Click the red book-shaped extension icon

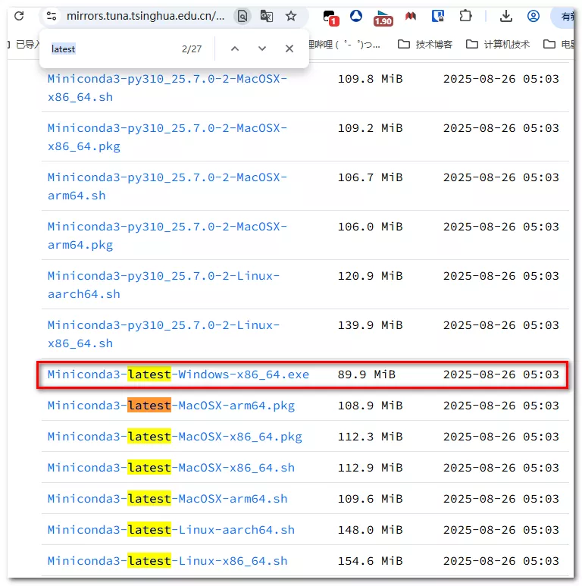(x=411, y=16)
